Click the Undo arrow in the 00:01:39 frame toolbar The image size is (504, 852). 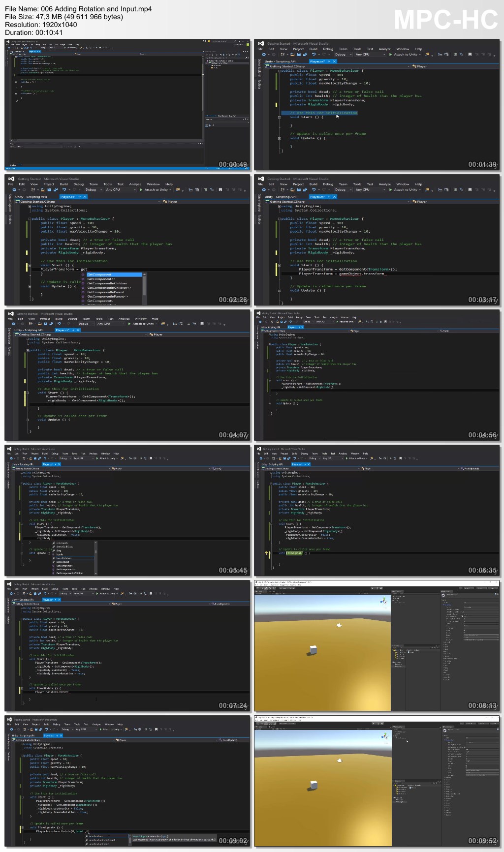(314, 55)
